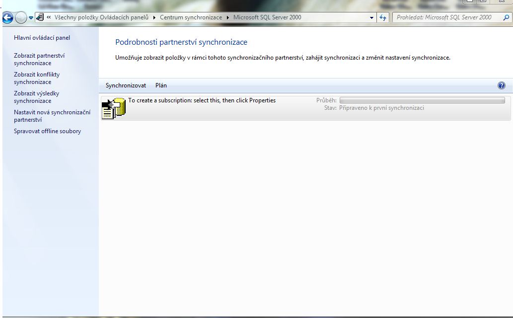513x318 pixels.
Task: Expand arrow after 'Centrum synchronizace' breadcrumb
Action: 228,17
